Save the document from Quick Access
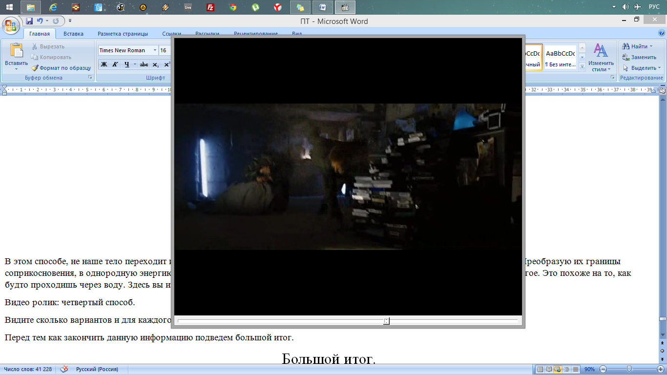667x375 pixels. [x=29, y=21]
